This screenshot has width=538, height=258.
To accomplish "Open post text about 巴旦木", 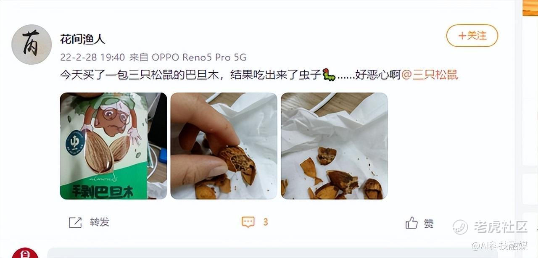I will (x=191, y=75).
